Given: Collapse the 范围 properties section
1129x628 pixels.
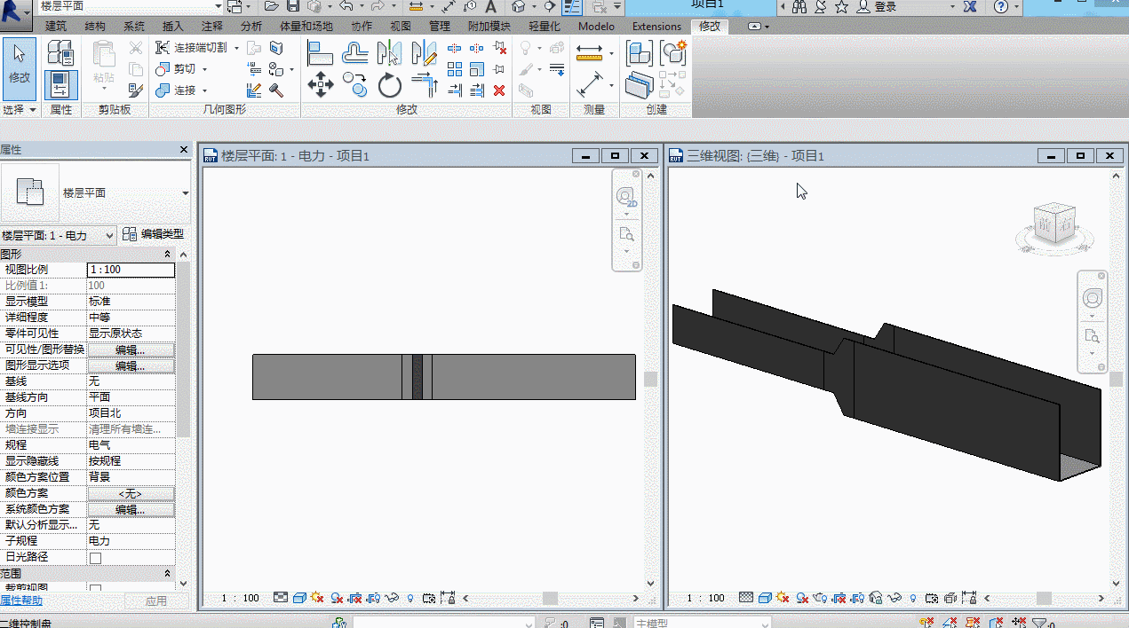Looking at the screenshot, I should (x=167, y=574).
